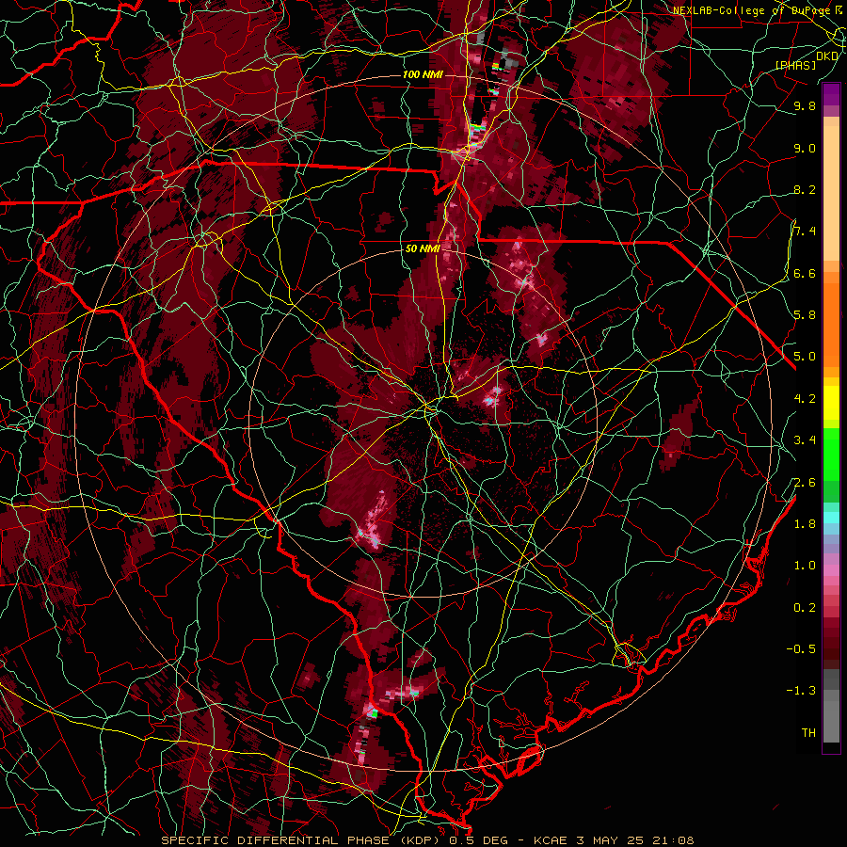Click the 7.4 scale value
The height and width of the screenshot is (847, 847).
(805, 232)
